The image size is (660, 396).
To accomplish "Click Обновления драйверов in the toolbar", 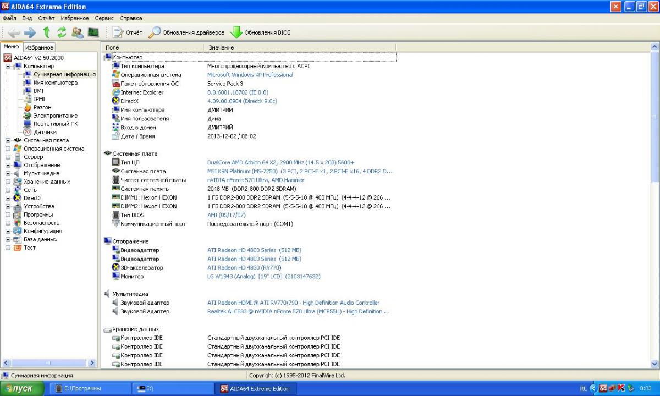I will click(x=187, y=32).
